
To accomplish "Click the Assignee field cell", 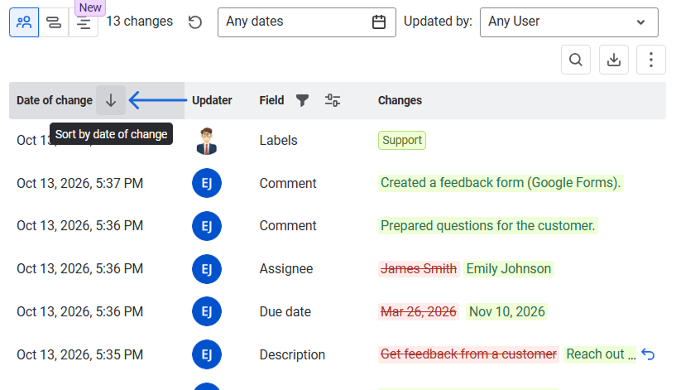I will coord(285,269).
